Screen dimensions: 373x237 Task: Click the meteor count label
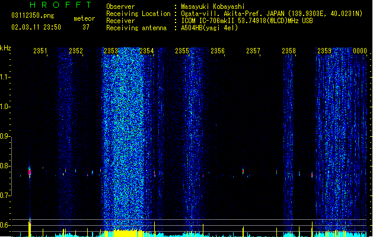(84, 18)
